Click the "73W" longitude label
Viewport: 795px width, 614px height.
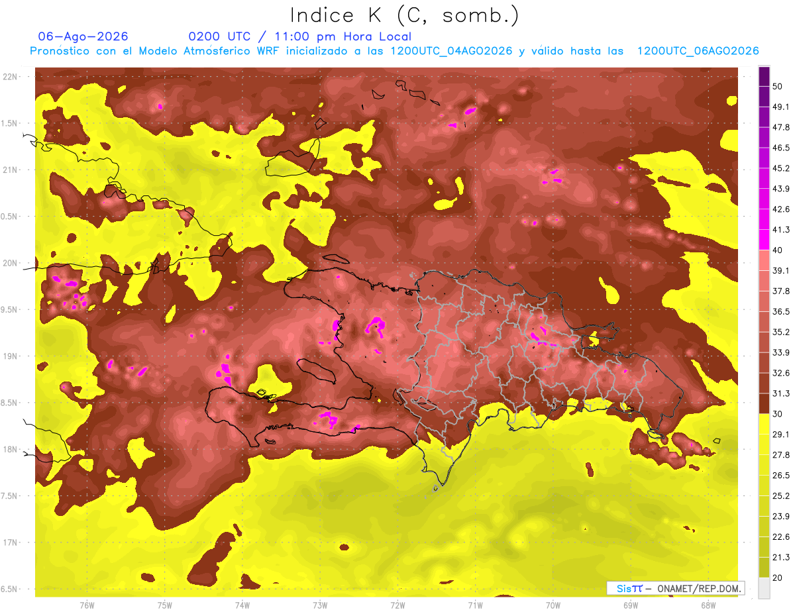pos(320,605)
